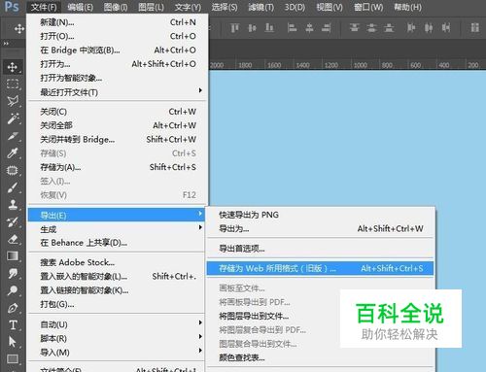Image resolution: width=486 pixels, height=372 pixels.
Task: Select 存储为 Web 所用格式（旧版）...
Action: point(320,268)
